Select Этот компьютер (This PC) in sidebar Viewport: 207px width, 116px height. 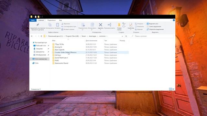pos(39,59)
